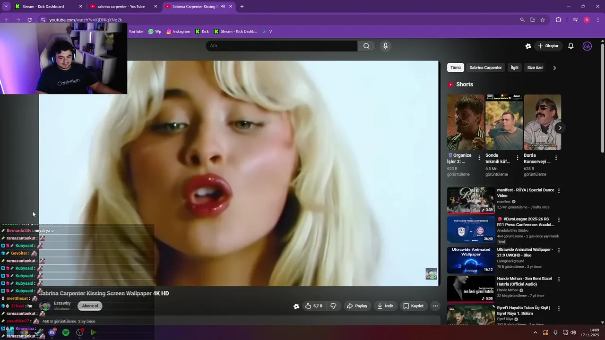Open Organize İşler 2 short thumbnail
The width and height of the screenshot is (605, 340).
click(x=466, y=122)
